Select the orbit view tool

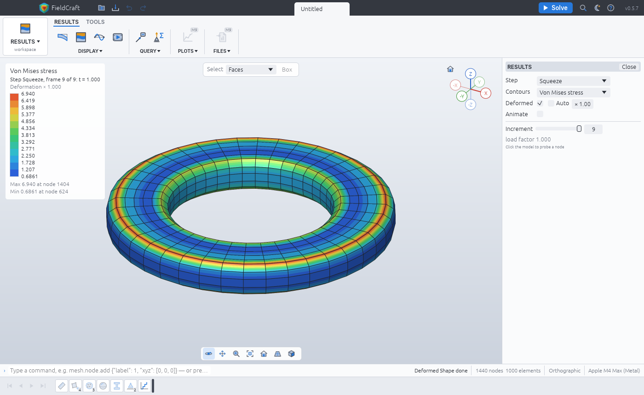(x=209, y=354)
